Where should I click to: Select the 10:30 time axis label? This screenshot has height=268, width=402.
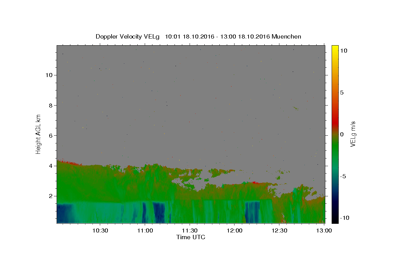point(100,230)
